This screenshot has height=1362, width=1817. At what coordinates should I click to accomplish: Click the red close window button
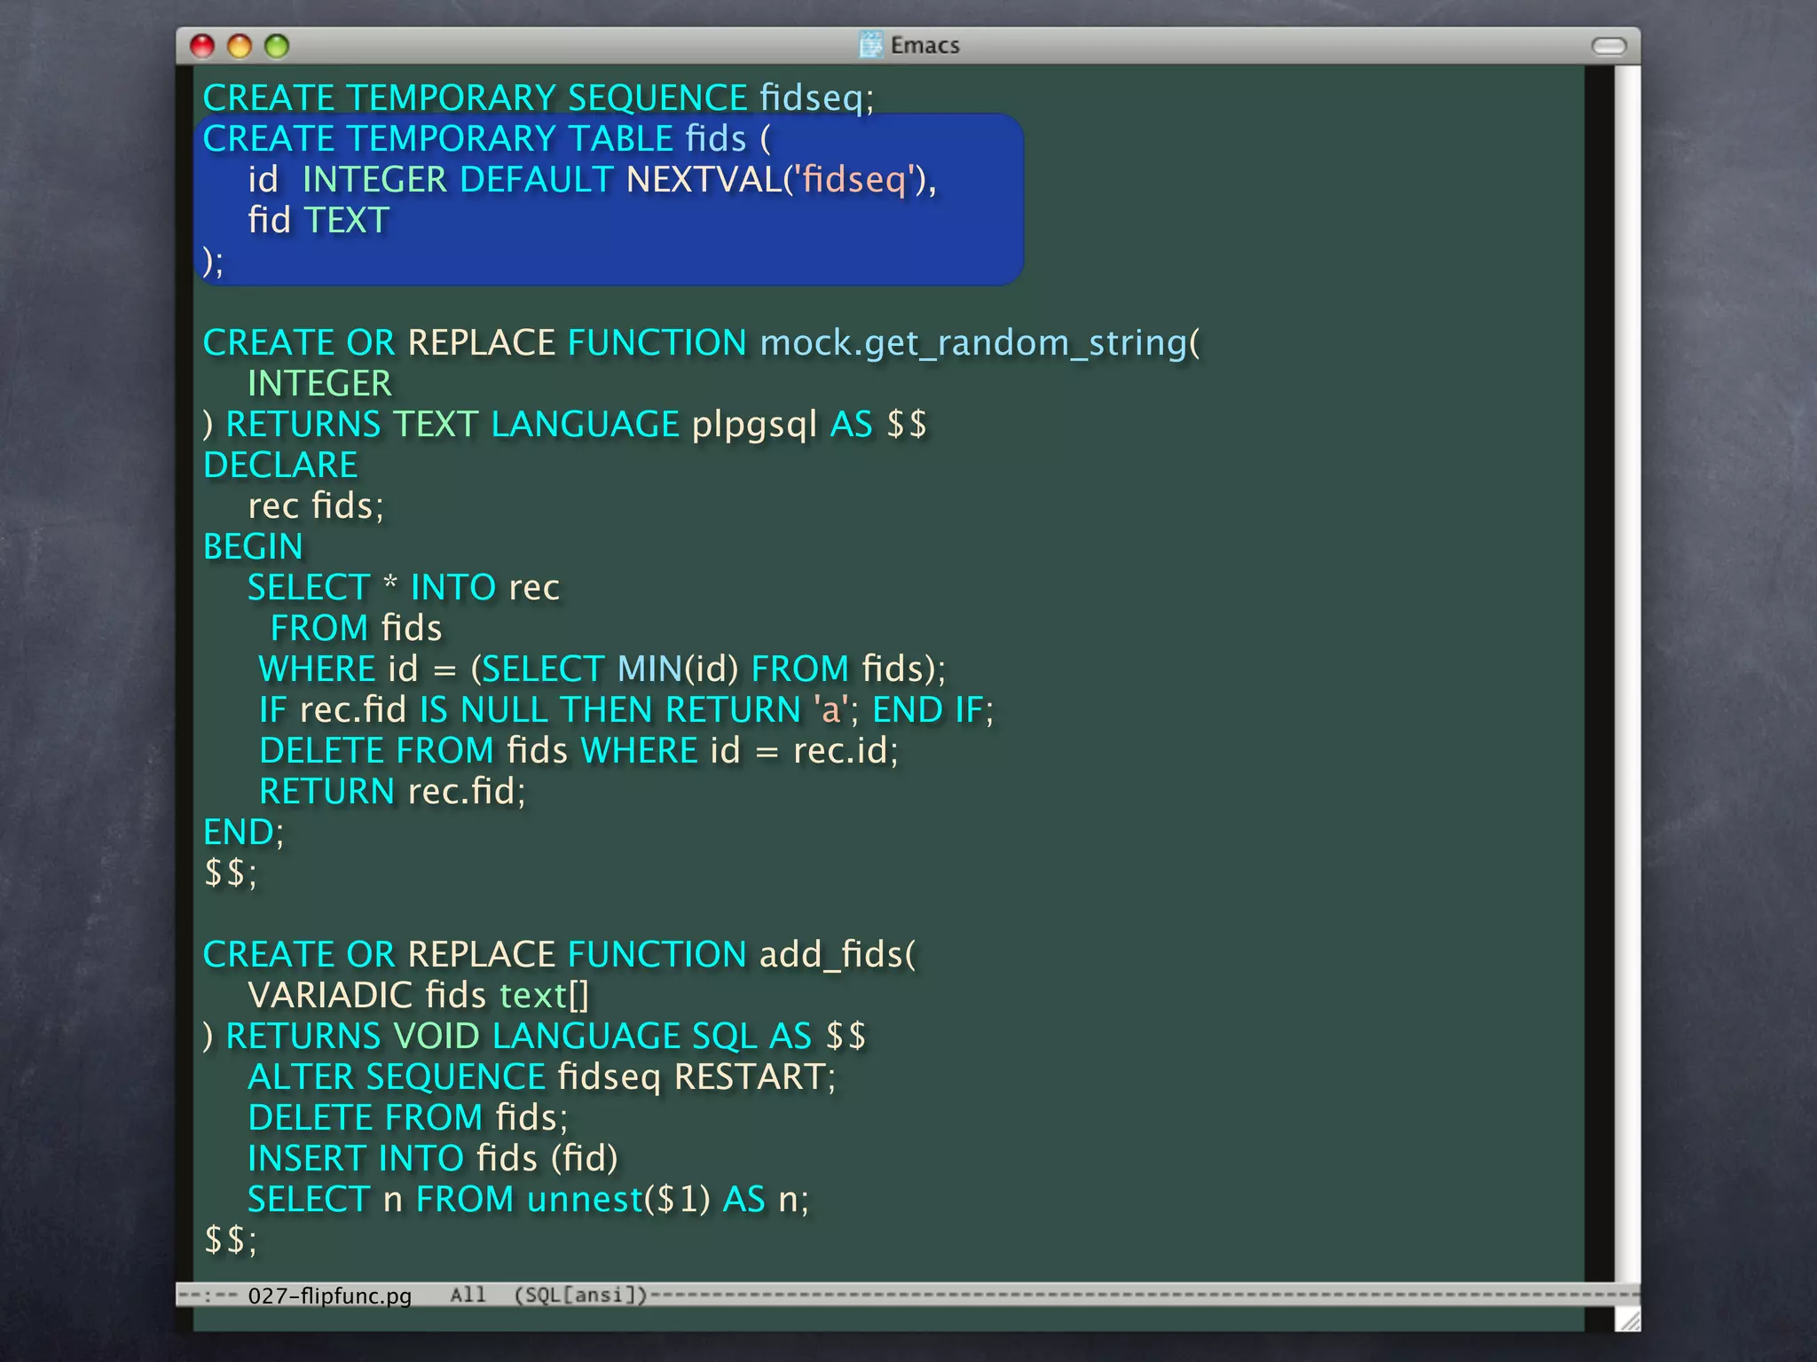tap(203, 46)
